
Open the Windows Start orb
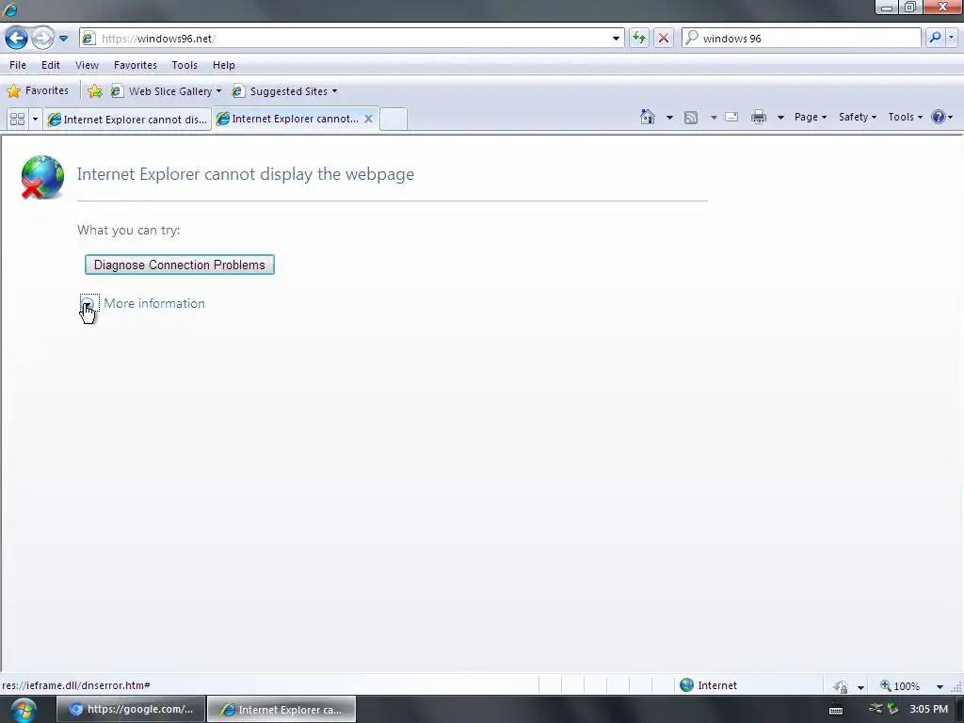23,710
